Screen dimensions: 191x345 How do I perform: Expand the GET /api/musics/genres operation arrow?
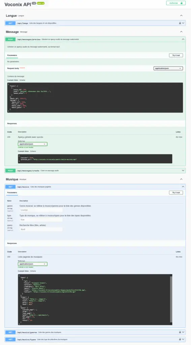183,332
